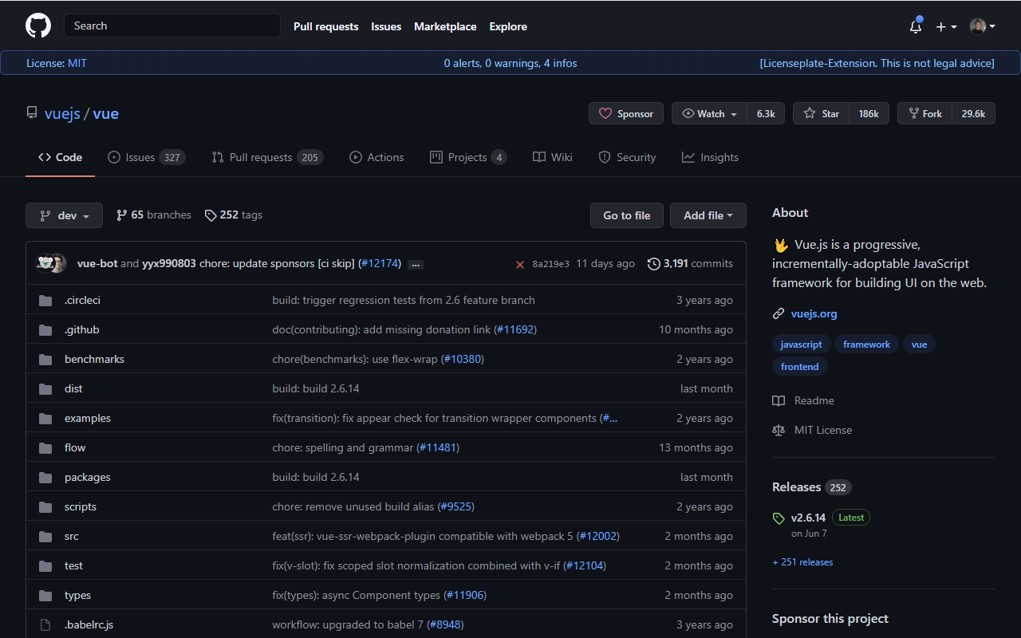Screen dimensions: 1021x638
Task: Open the flow folder
Action: [x=75, y=447]
